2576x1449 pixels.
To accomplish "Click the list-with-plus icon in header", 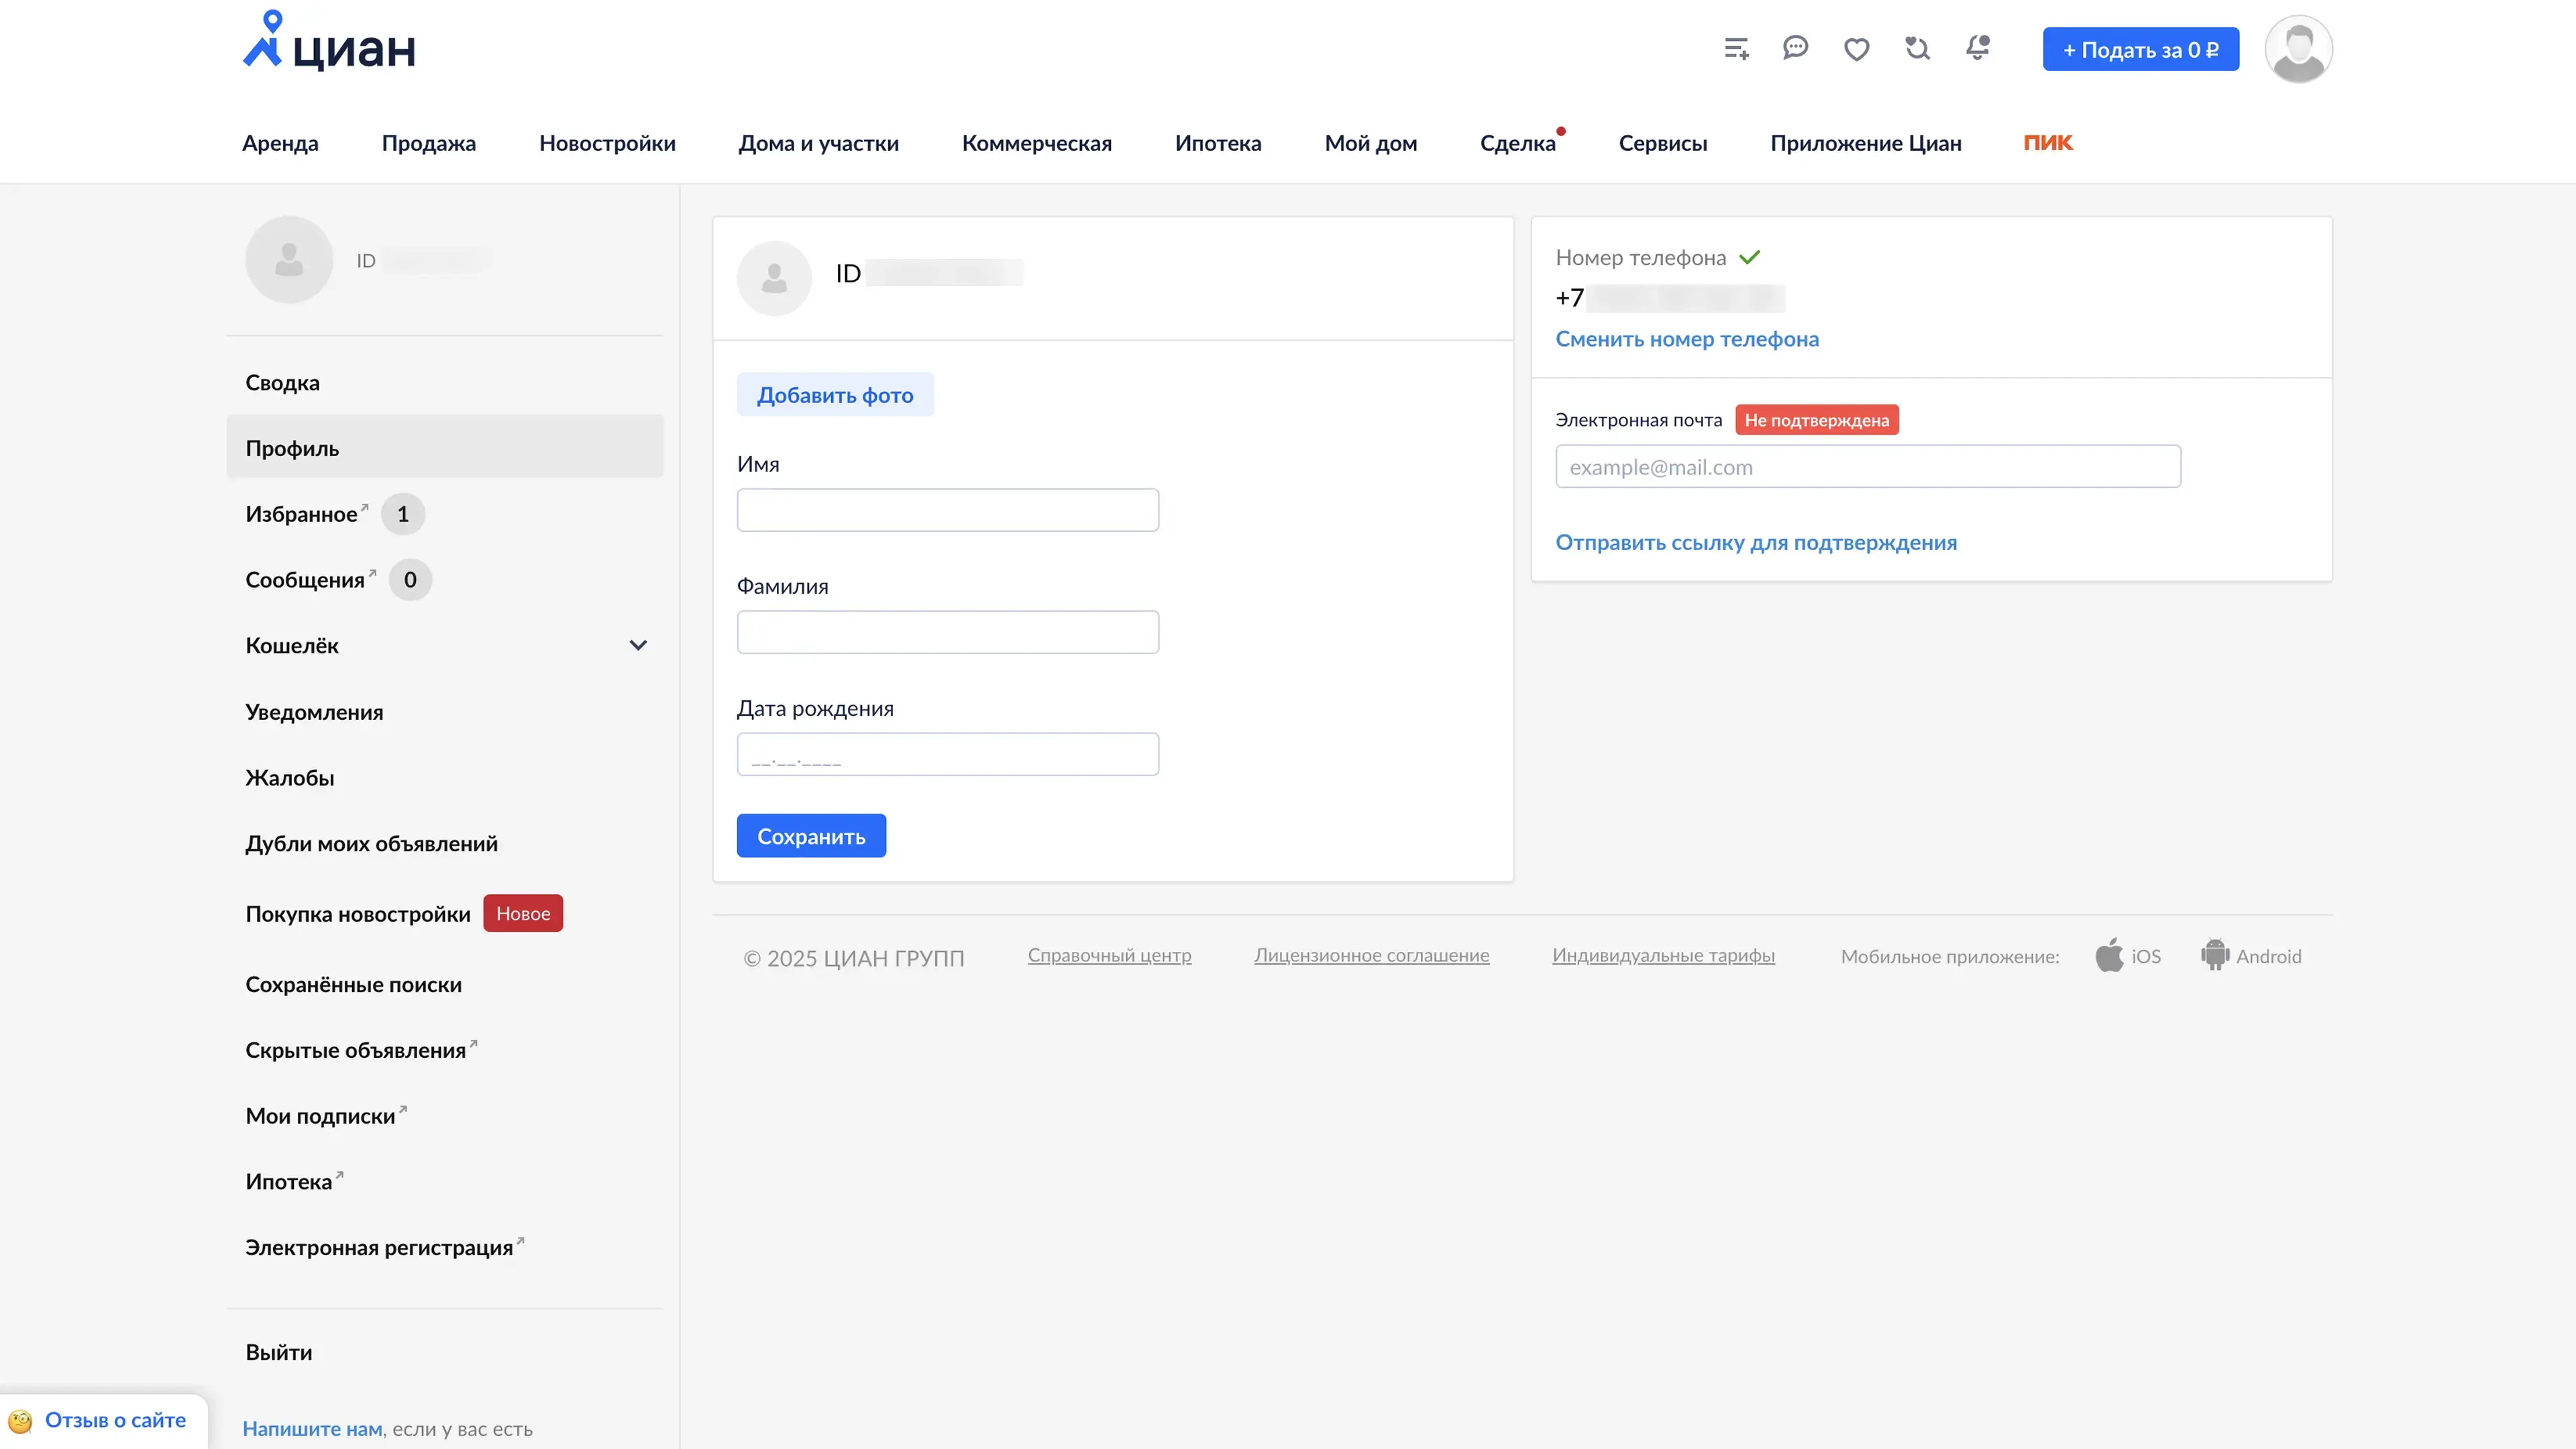I will [1736, 49].
